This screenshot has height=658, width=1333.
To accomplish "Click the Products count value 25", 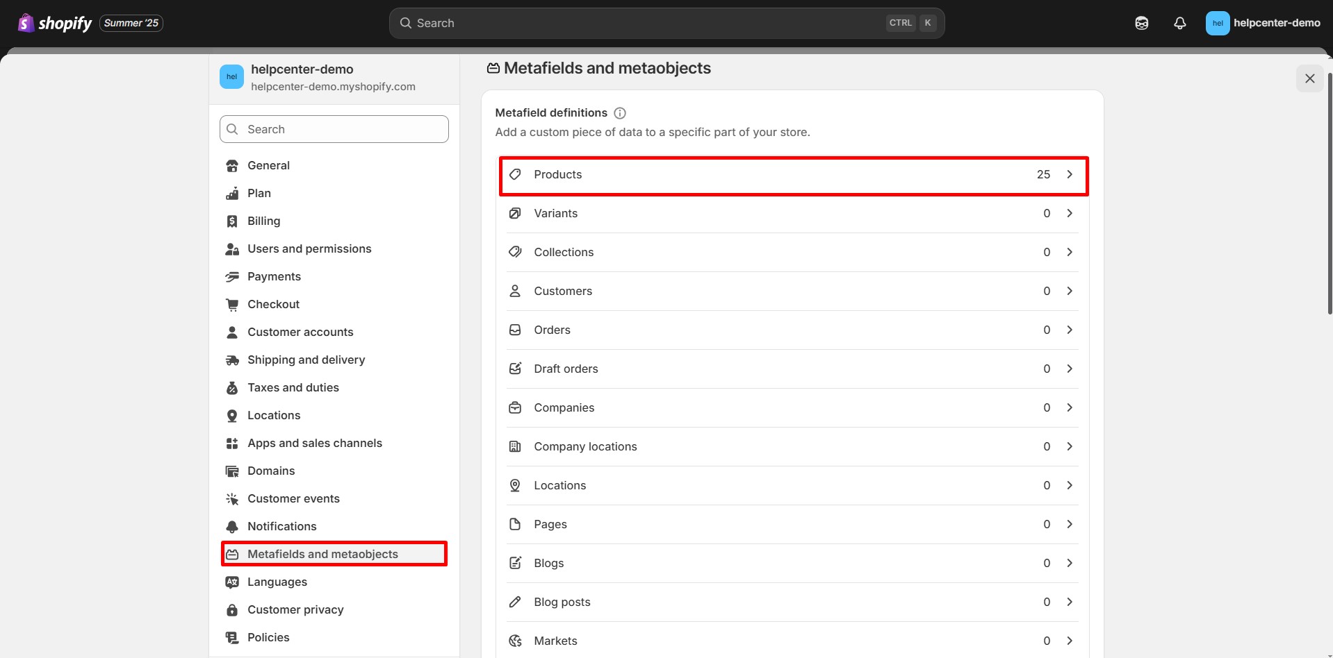I will (x=1043, y=175).
